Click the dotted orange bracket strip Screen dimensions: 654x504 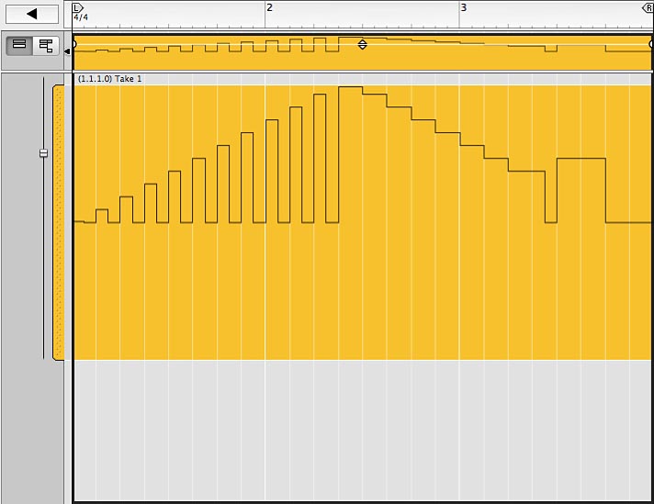click(x=60, y=222)
